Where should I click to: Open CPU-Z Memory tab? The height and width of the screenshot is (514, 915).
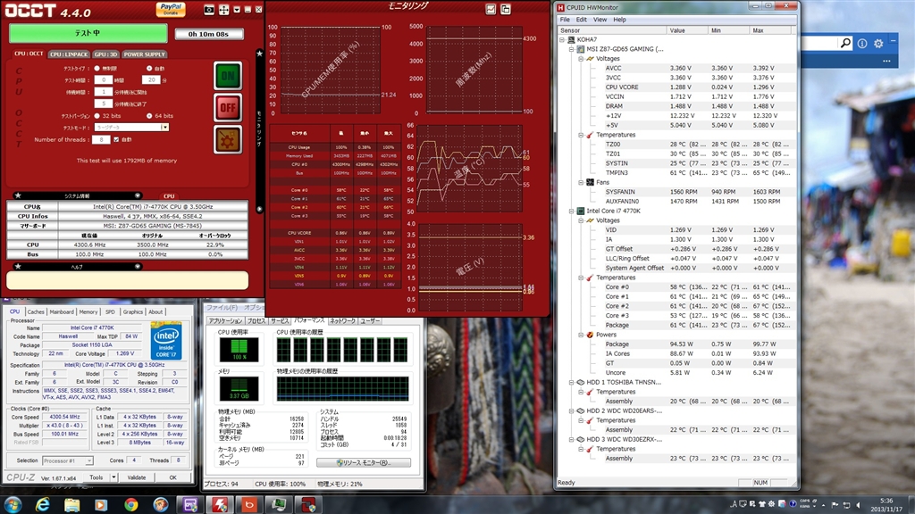click(88, 311)
